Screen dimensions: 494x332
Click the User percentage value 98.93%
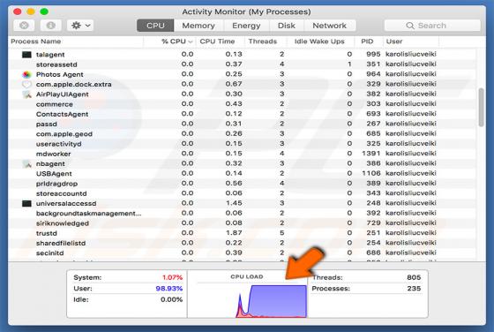(169, 289)
